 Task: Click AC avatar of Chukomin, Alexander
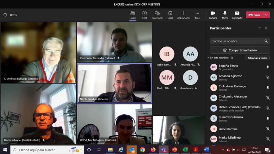tap(214, 98)
